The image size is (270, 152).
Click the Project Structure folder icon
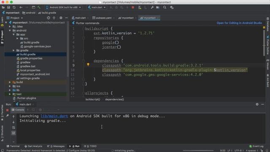[158, 8]
